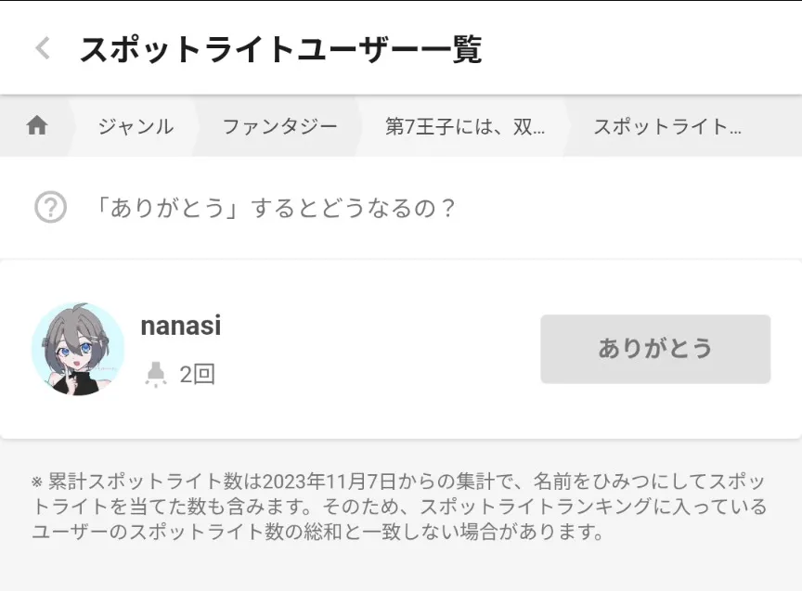
Task: Tap the question mark help icon
Action: pyautogui.click(x=50, y=207)
